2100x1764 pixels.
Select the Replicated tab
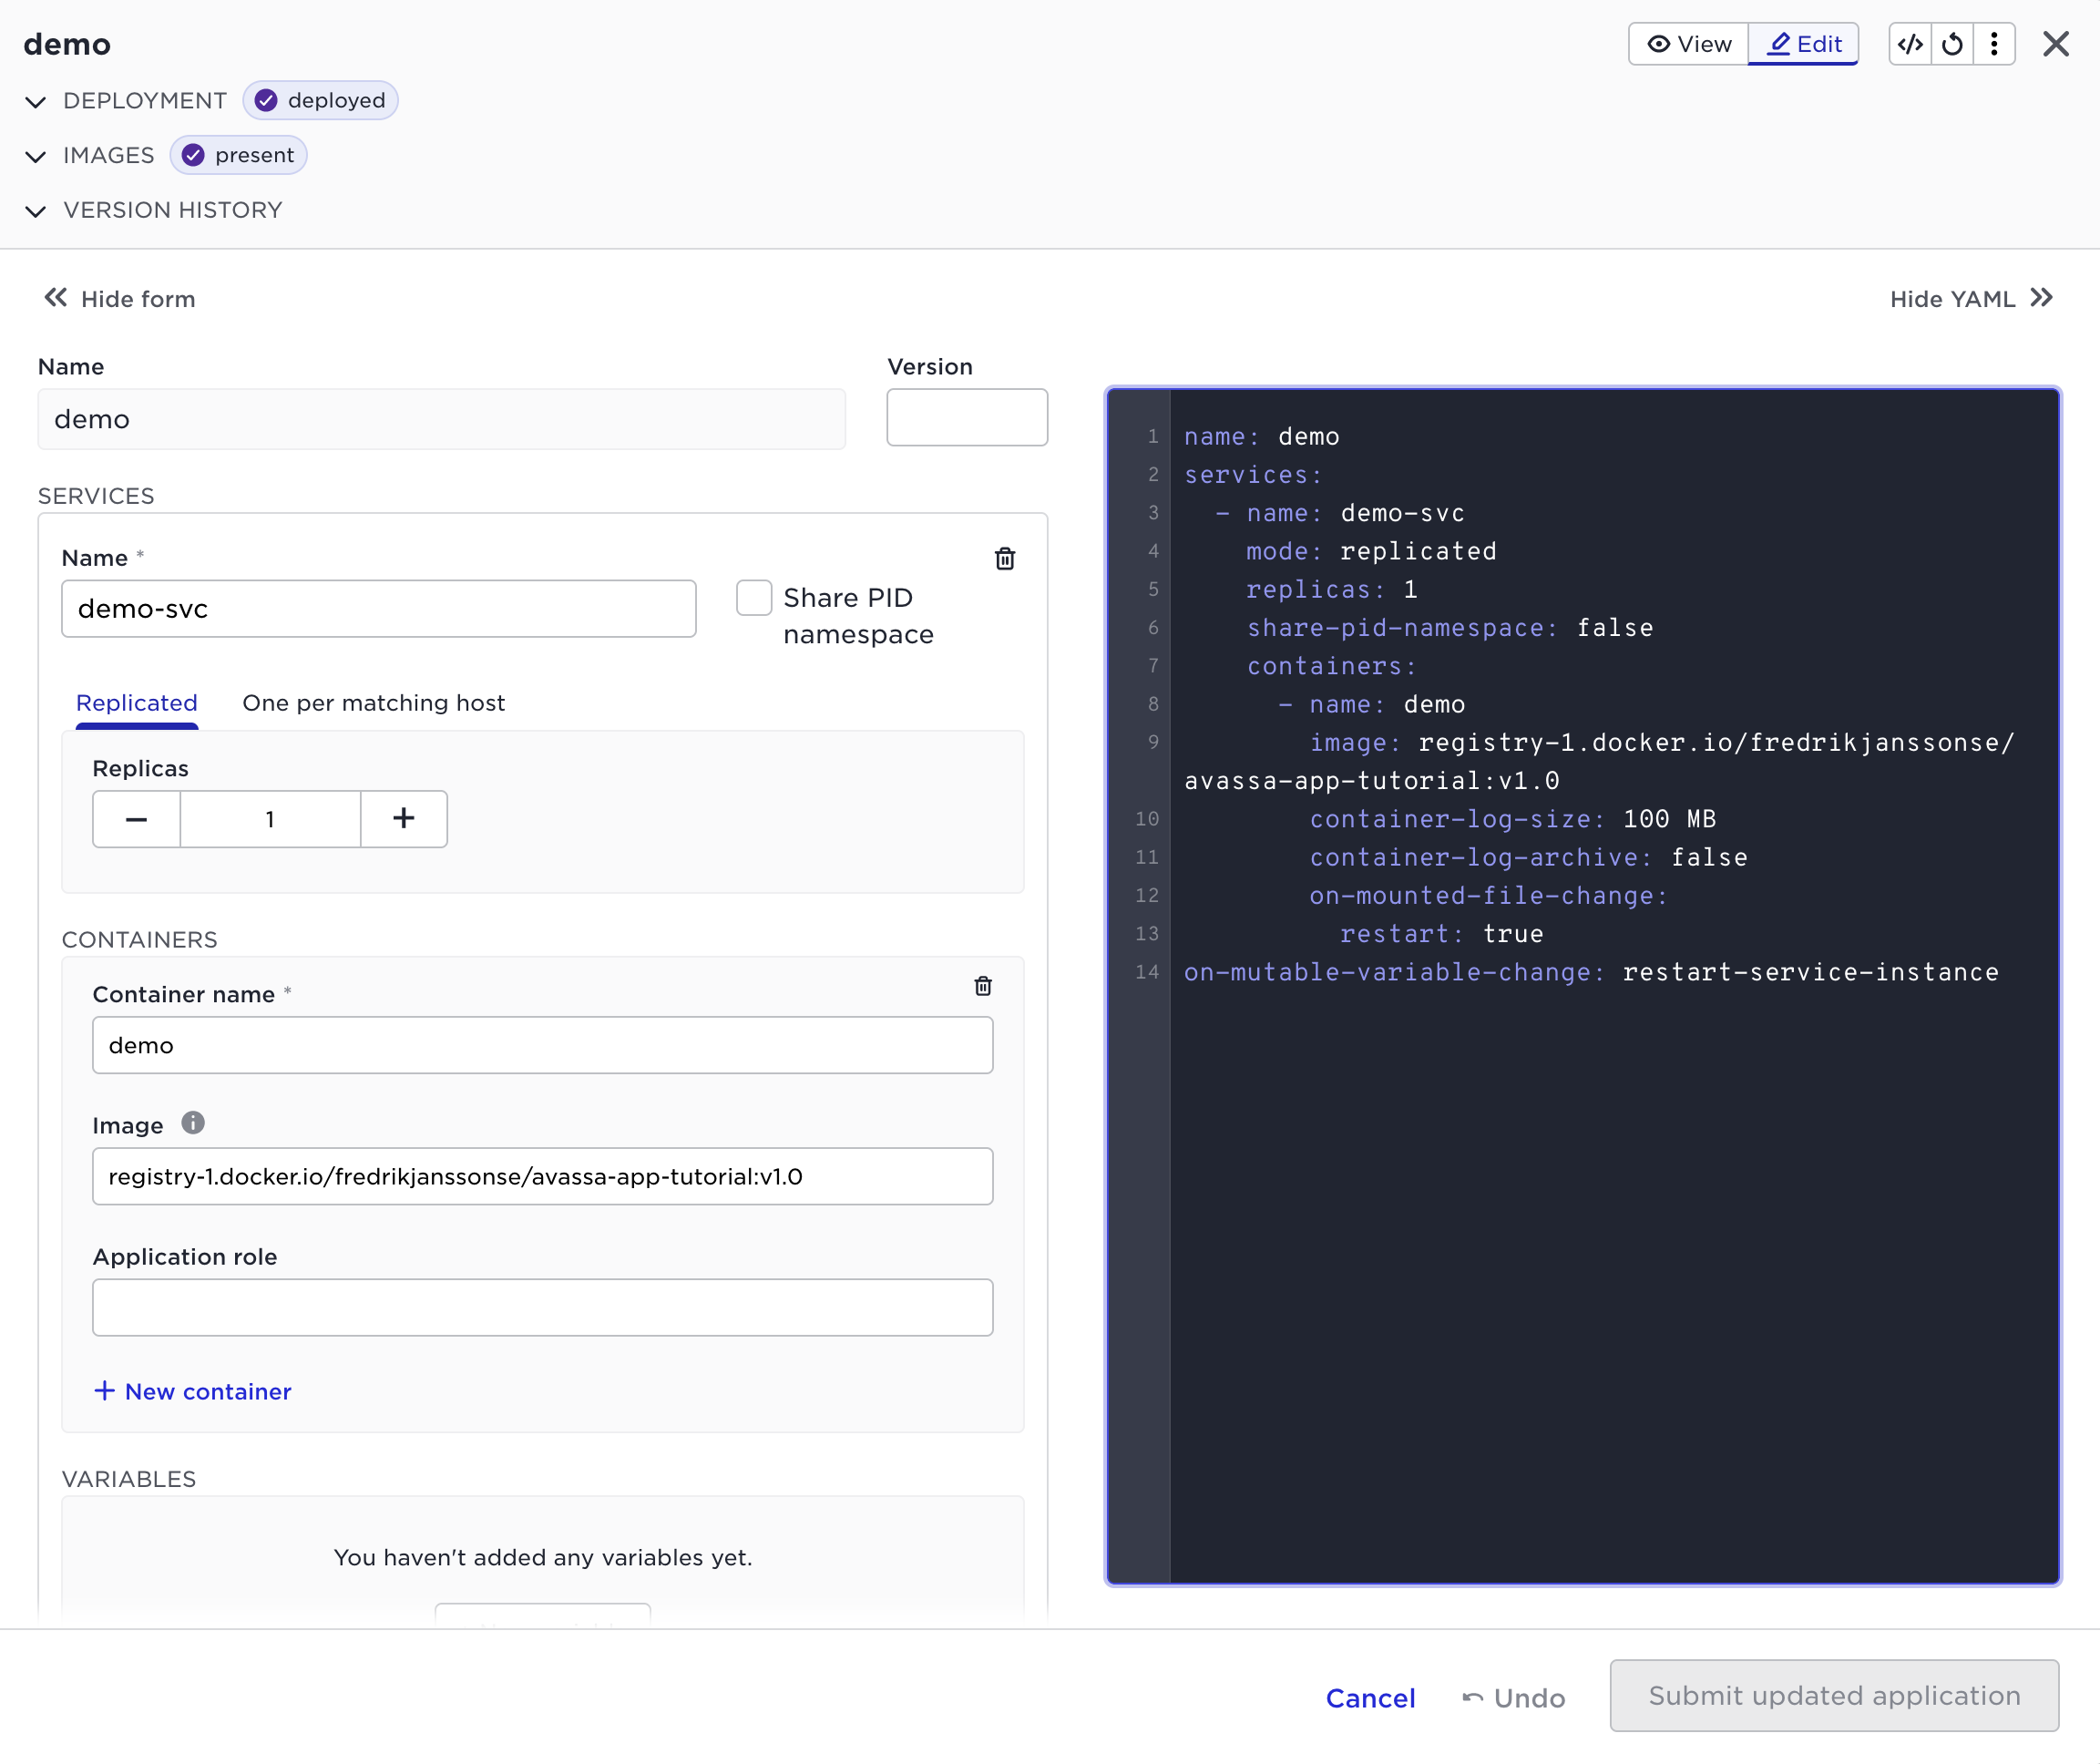click(137, 703)
